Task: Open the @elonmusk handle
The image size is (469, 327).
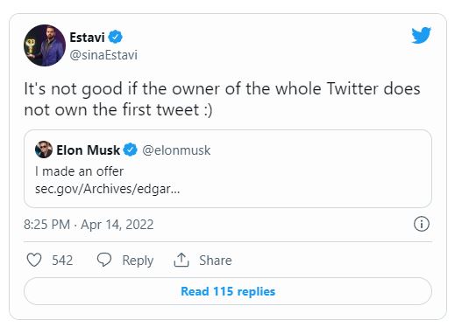Action: 176,150
